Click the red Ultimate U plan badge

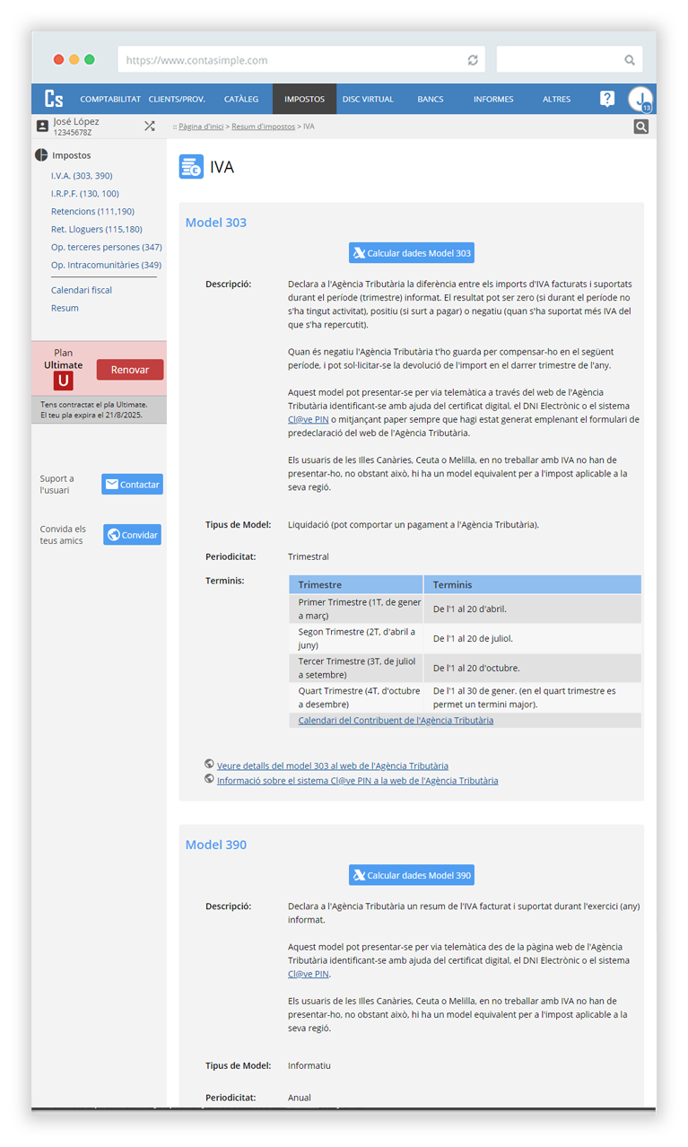tap(63, 381)
